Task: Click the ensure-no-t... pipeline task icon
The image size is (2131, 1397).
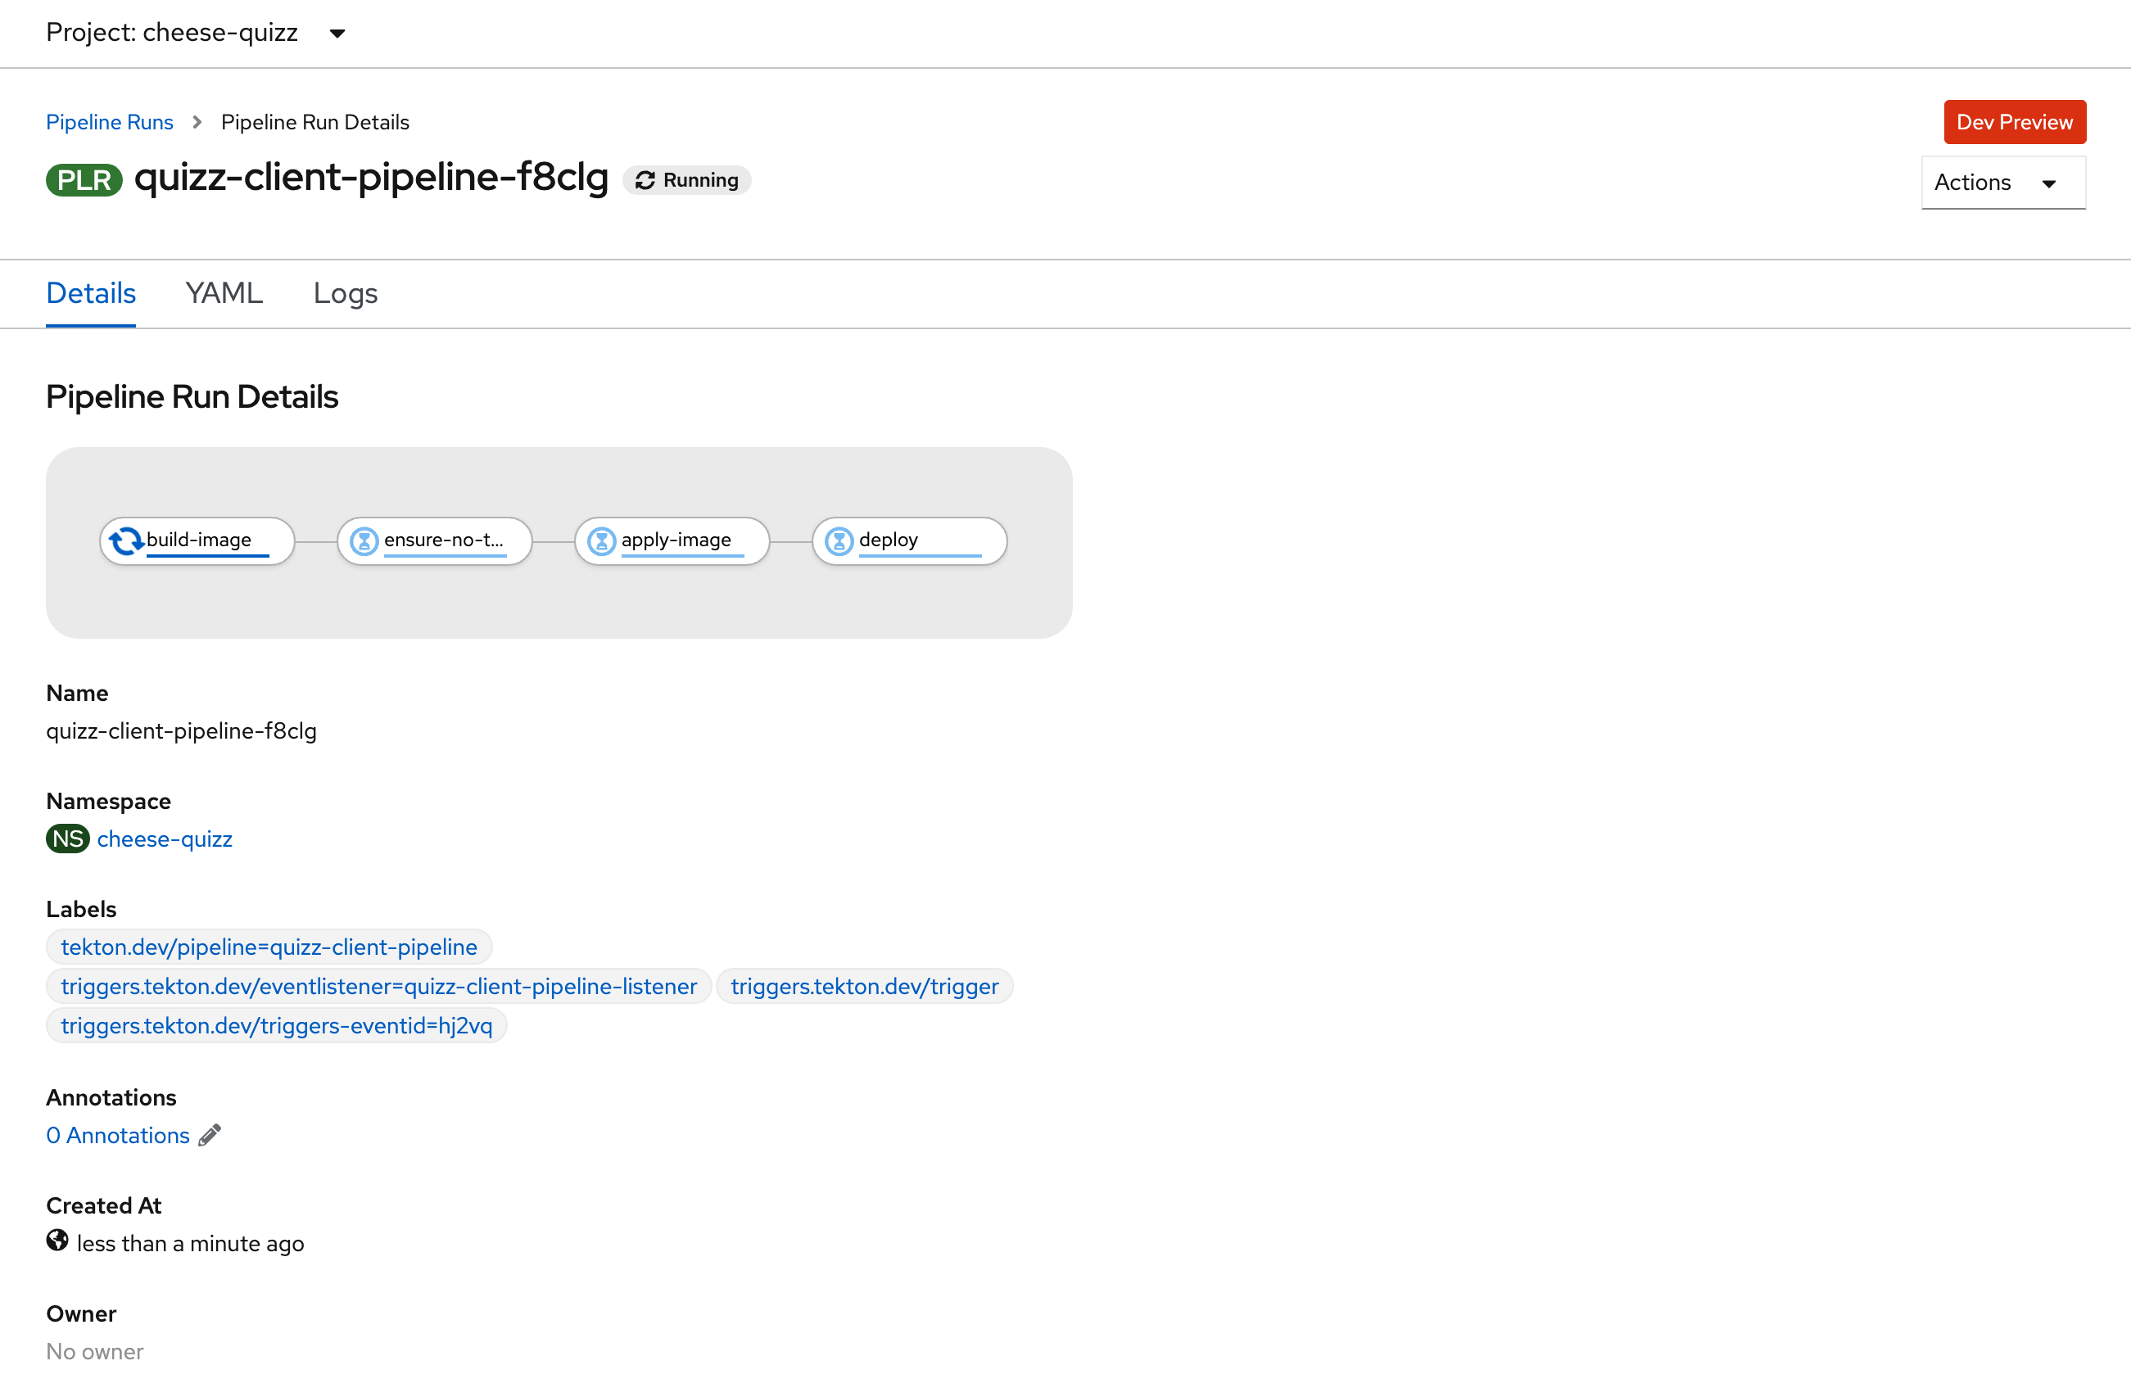Action: coord(364,540)
